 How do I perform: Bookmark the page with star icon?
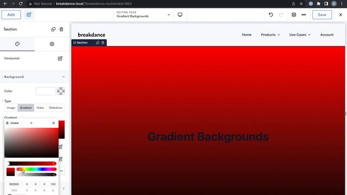coord(301,4)
